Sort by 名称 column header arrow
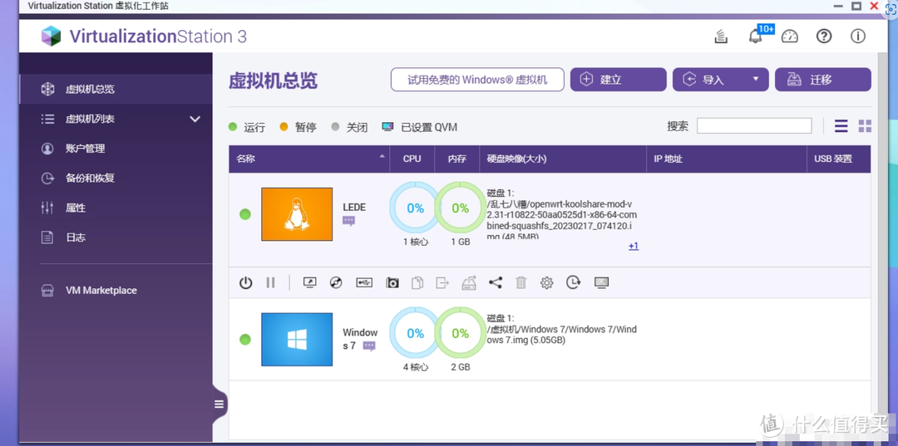Viewport: 898px width, 446px height. (x=382, y=157)
